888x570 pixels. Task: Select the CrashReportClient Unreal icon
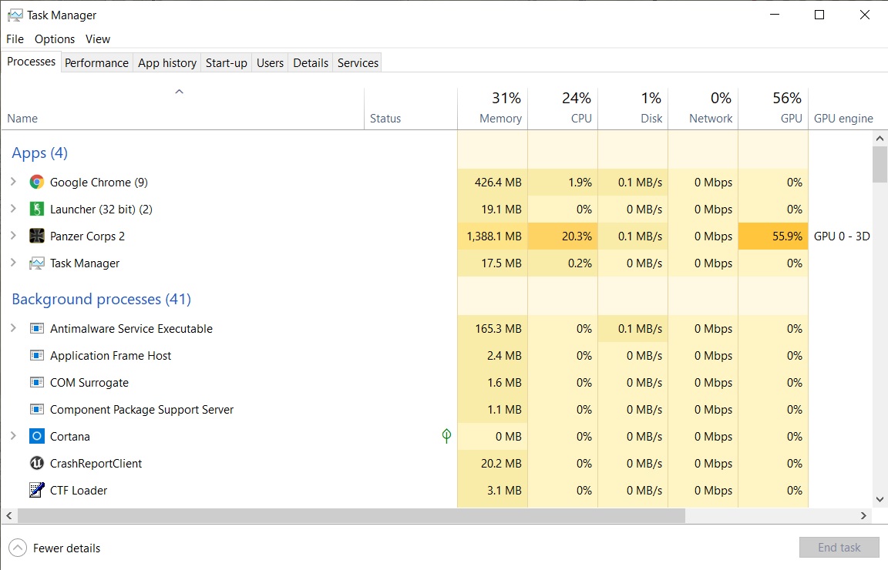pyautogui.click(x=37, y=463)
